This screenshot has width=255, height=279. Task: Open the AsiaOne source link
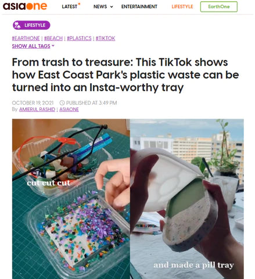69,109
